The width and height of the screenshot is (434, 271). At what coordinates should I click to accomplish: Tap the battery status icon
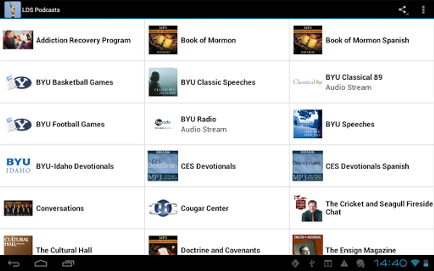426,263
